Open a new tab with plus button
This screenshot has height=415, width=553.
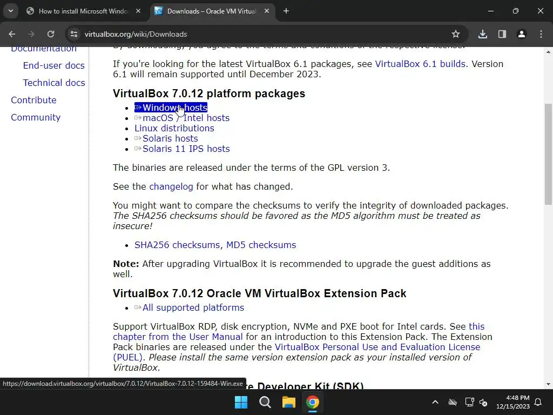tap(286, 11)
